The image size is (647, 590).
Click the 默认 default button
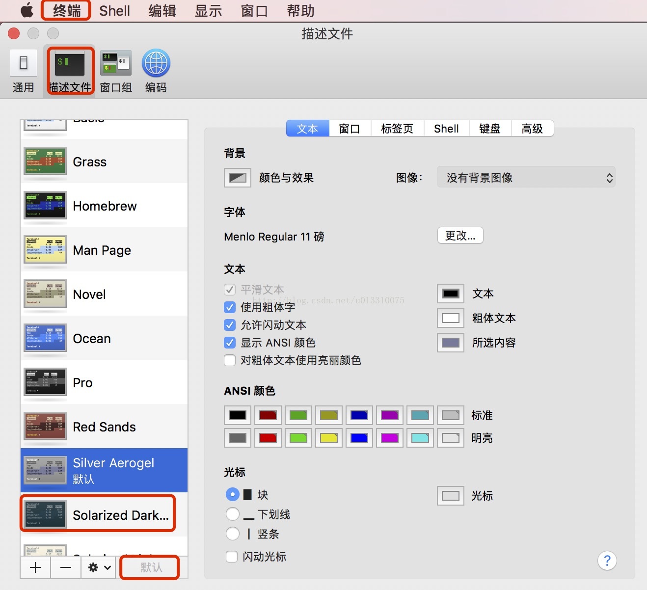click(151, 567)
